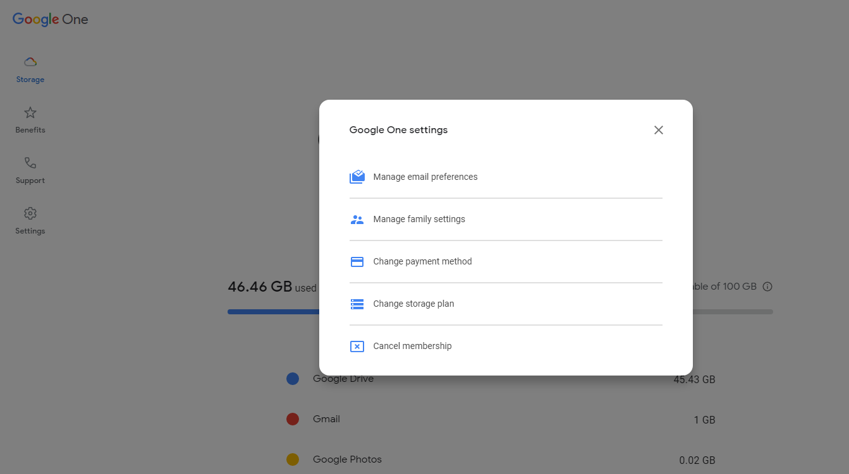Click the Settings gear icon in sidebar

30,213
